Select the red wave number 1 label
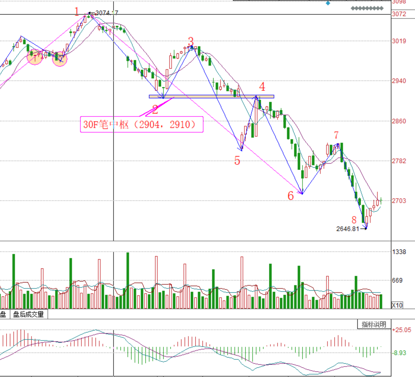415x377 pixels. pos(77,12)
